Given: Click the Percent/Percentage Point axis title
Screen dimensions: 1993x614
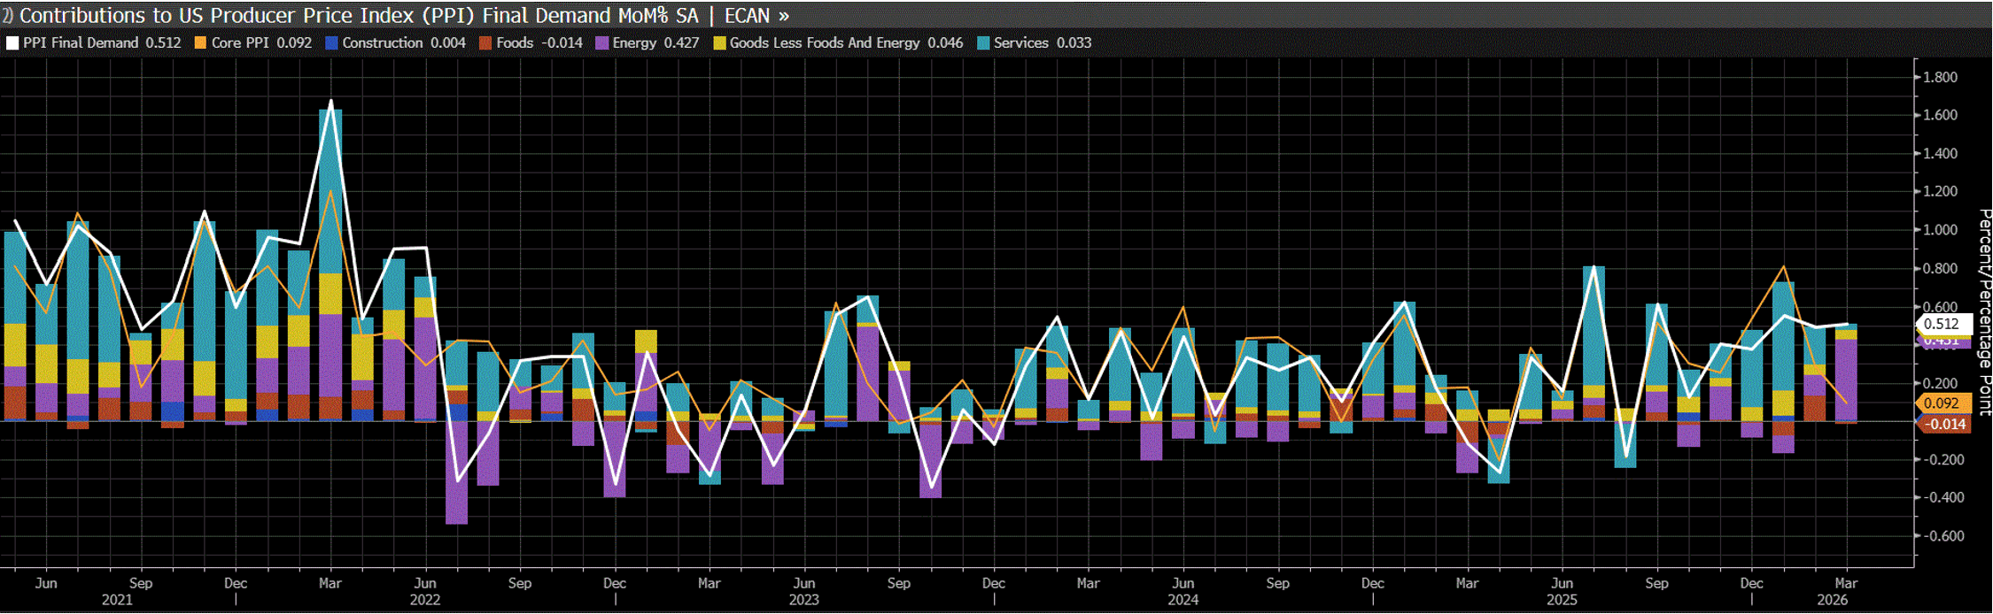Looking at the screenshot, I should point(1984,311).
